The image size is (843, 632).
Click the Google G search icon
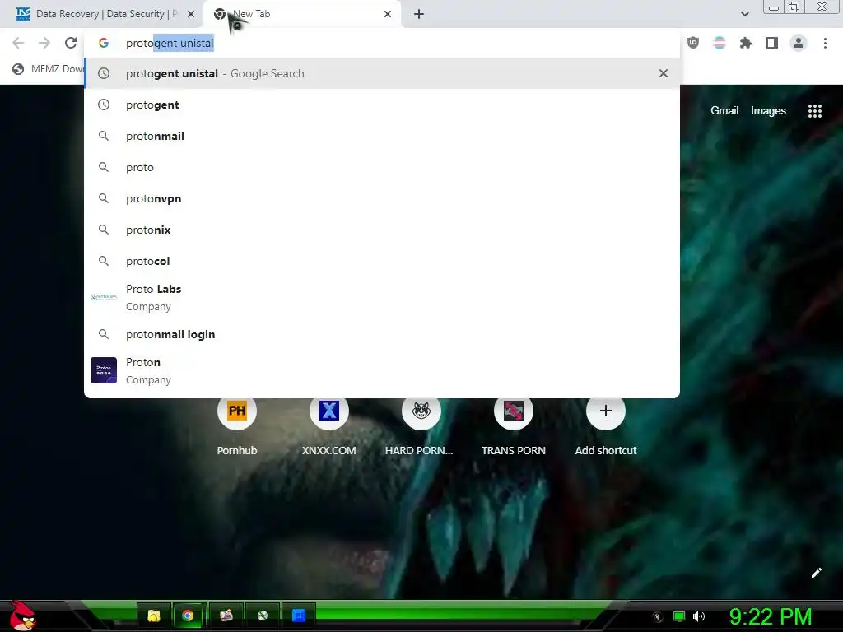[104, 43]
